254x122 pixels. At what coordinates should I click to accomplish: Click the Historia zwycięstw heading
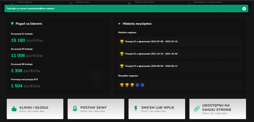point(137,24)
